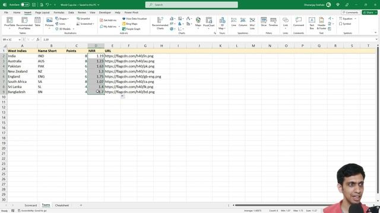This screenshot has width=380, height=213.
Task: Insert a PivotTable
Action: [9, 23]
